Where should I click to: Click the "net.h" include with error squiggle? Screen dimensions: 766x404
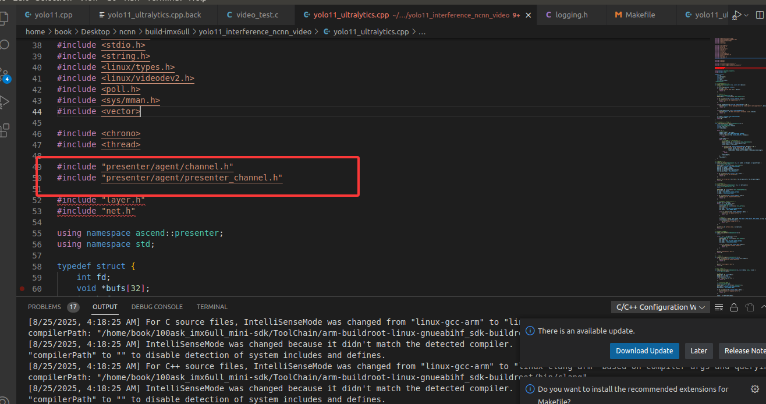(118, 211)
